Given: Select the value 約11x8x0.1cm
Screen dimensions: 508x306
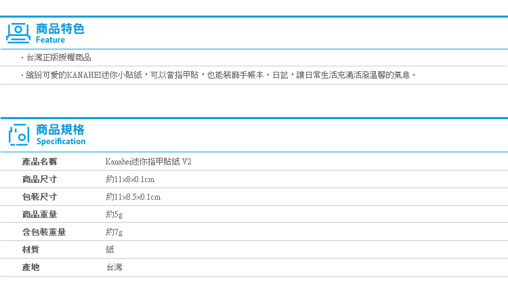Looking at the screenshot, I should 130,179.
